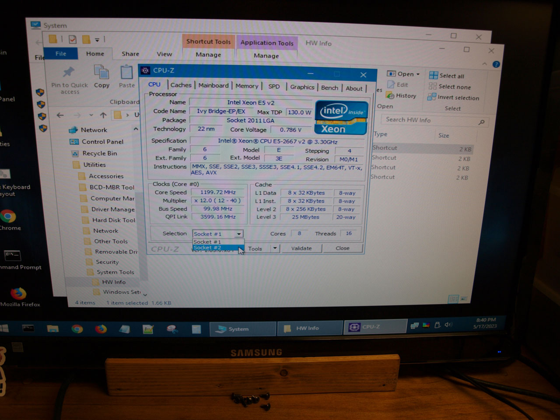Click the Edit item in the Open group

pyautogui.click(x=397, y=84)
